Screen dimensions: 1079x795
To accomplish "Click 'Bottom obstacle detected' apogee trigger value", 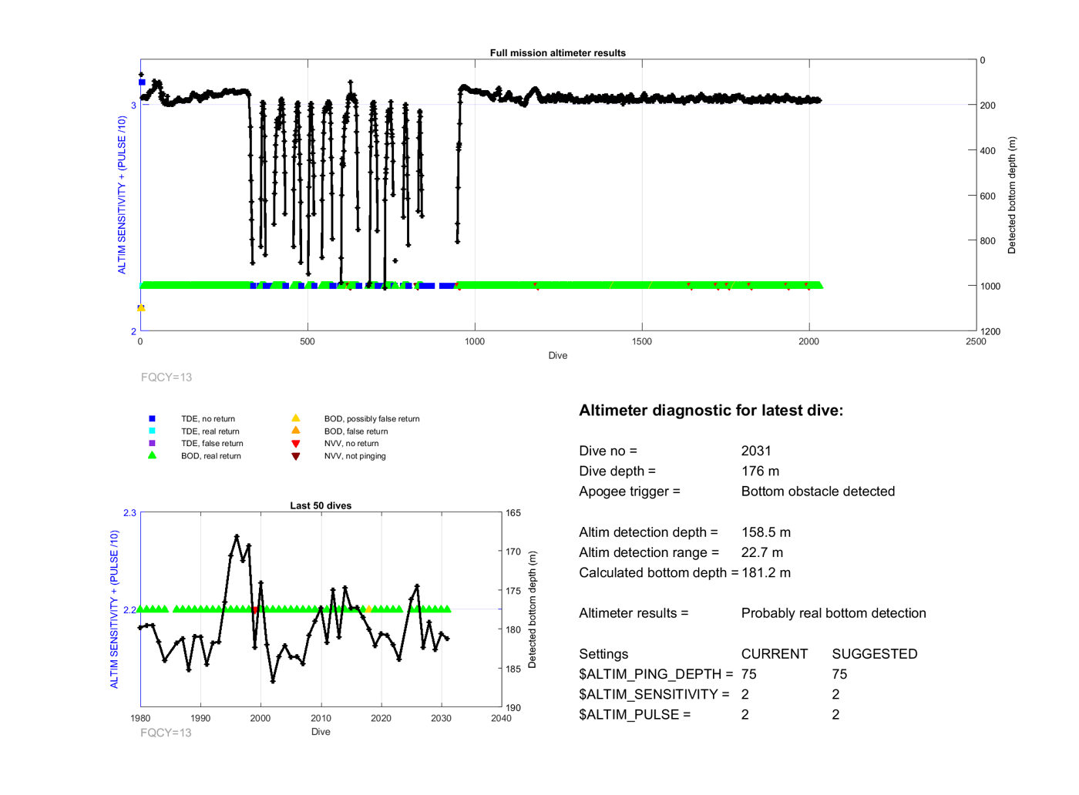I will click(x=818, y=491).
